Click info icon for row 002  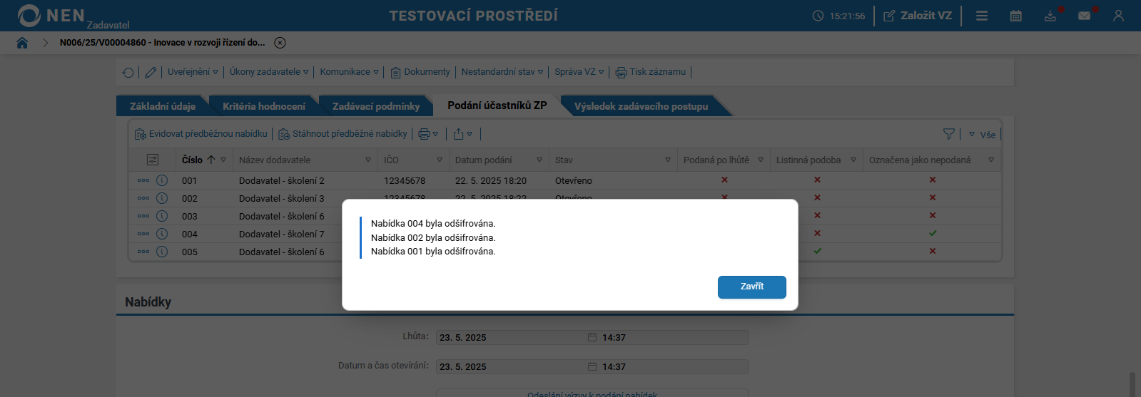(x=162, y=198)
